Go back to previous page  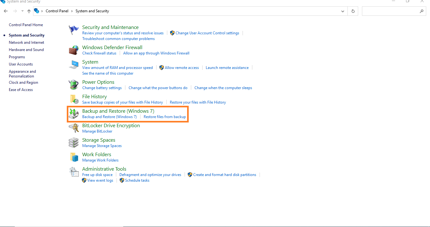[x=6, y=11]
